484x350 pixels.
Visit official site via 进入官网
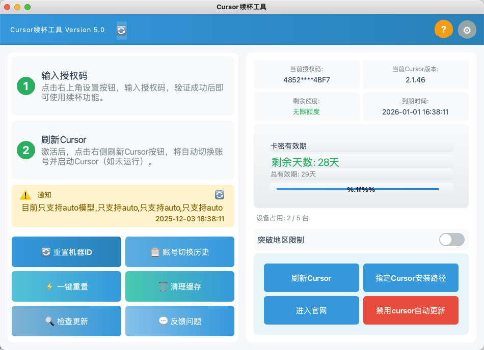[311, 310]
